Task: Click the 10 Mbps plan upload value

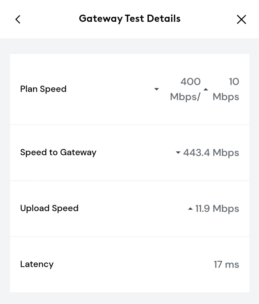Action: tap(226, 89)
